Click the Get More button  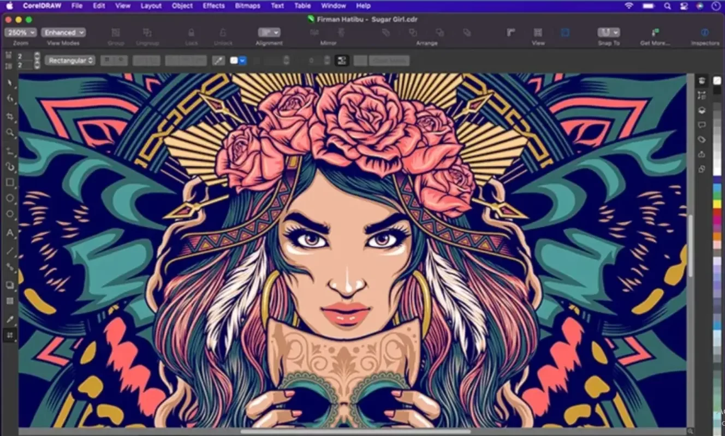coord(655,37)
